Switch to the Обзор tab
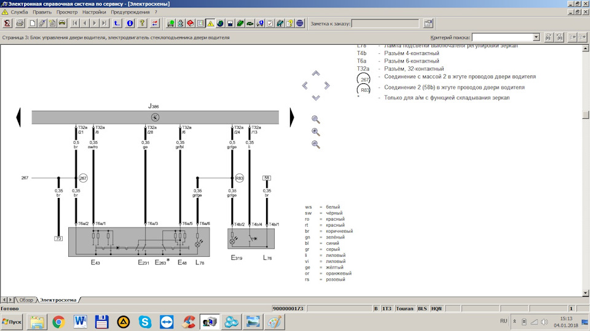Viewport: 590px width, 331px height. pos(26,300)
